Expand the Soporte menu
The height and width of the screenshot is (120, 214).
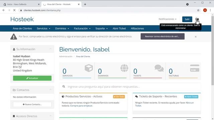click(102, 28)
